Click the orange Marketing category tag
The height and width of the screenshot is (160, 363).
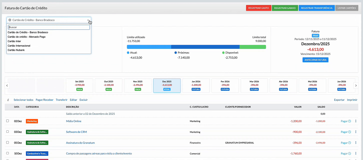(32, 121)
